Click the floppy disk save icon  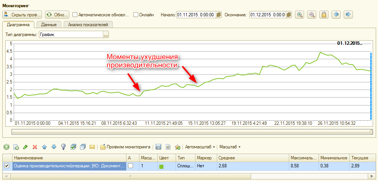coord(158,147)
